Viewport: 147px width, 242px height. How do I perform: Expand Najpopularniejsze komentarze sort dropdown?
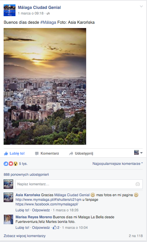pos(118,164)
